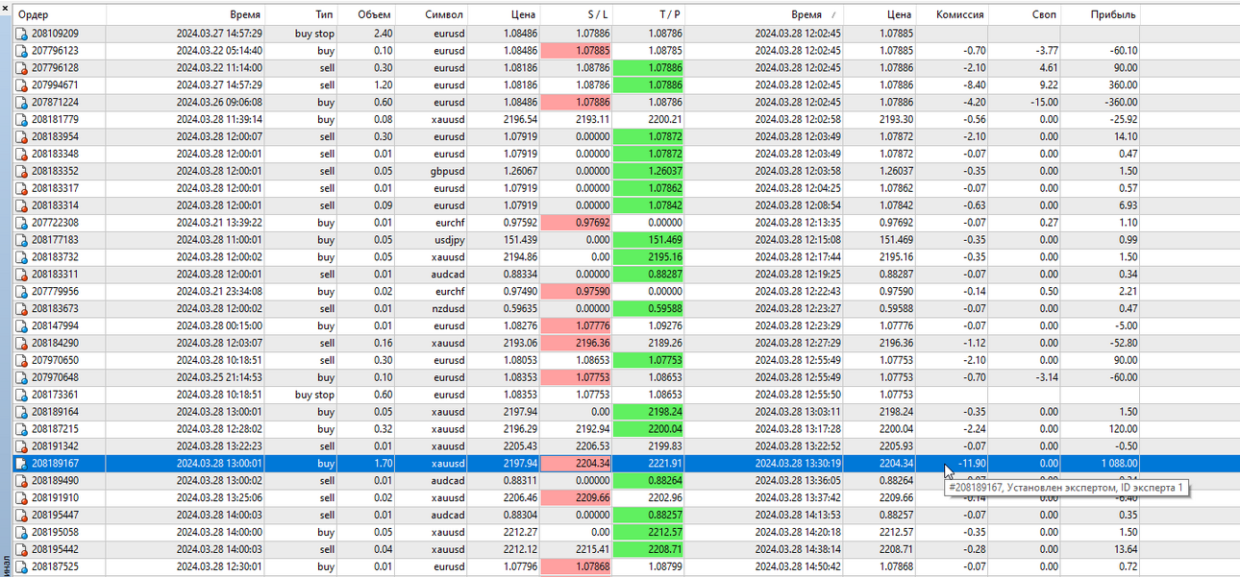
Task: Select order number 208195442
Action: click(56, 550)
